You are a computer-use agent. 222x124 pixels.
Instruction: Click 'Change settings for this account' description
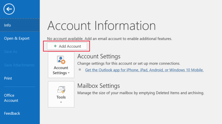pyautogui.click(x=129, y=64)
